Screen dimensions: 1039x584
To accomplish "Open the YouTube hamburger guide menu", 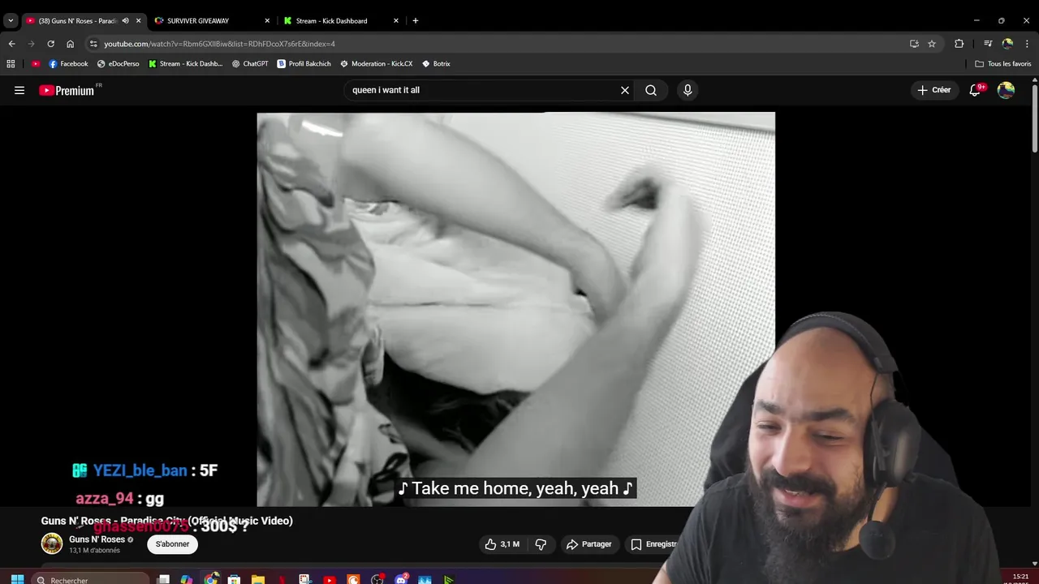I will 19,90.
